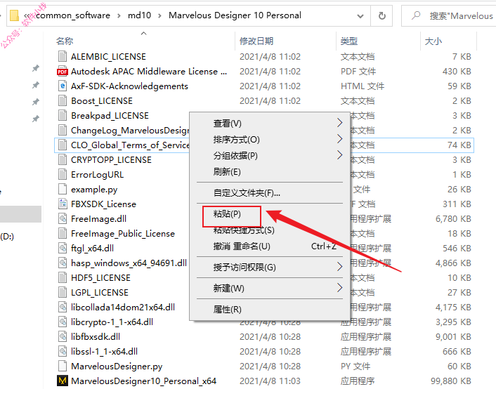Click the Breakpad_LICENSE file icon
496x396 pixels.
pyautogui.click(x=63, y=116)
